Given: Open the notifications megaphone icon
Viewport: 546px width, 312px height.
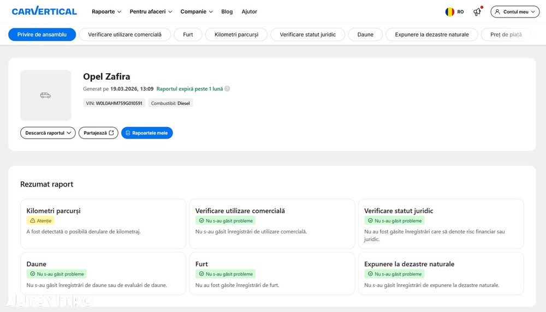Looking at the screenshot, I should click(477, 11).
